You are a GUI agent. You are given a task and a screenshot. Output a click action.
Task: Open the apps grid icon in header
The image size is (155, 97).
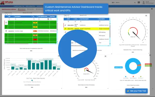click(x=139, y=3)
